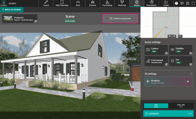
Task: Switch to the Materials tab
Action: click(x=122, y=3)
